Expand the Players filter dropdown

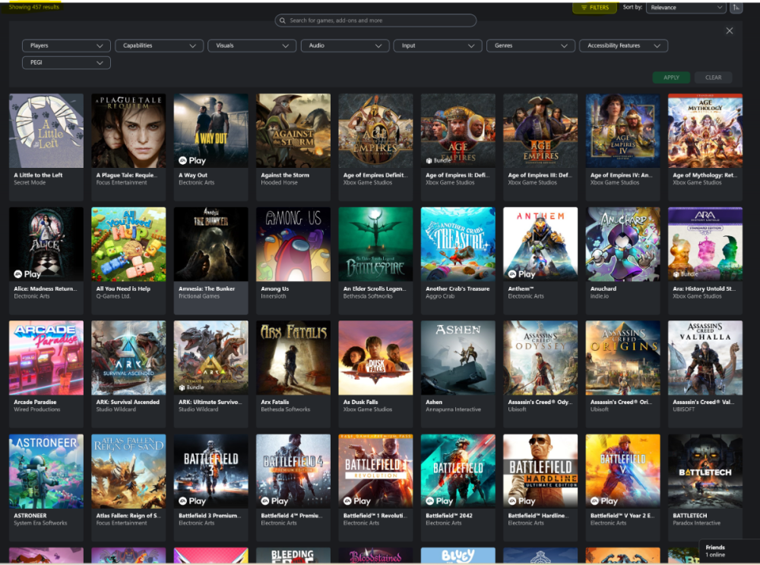coord(66,46)
